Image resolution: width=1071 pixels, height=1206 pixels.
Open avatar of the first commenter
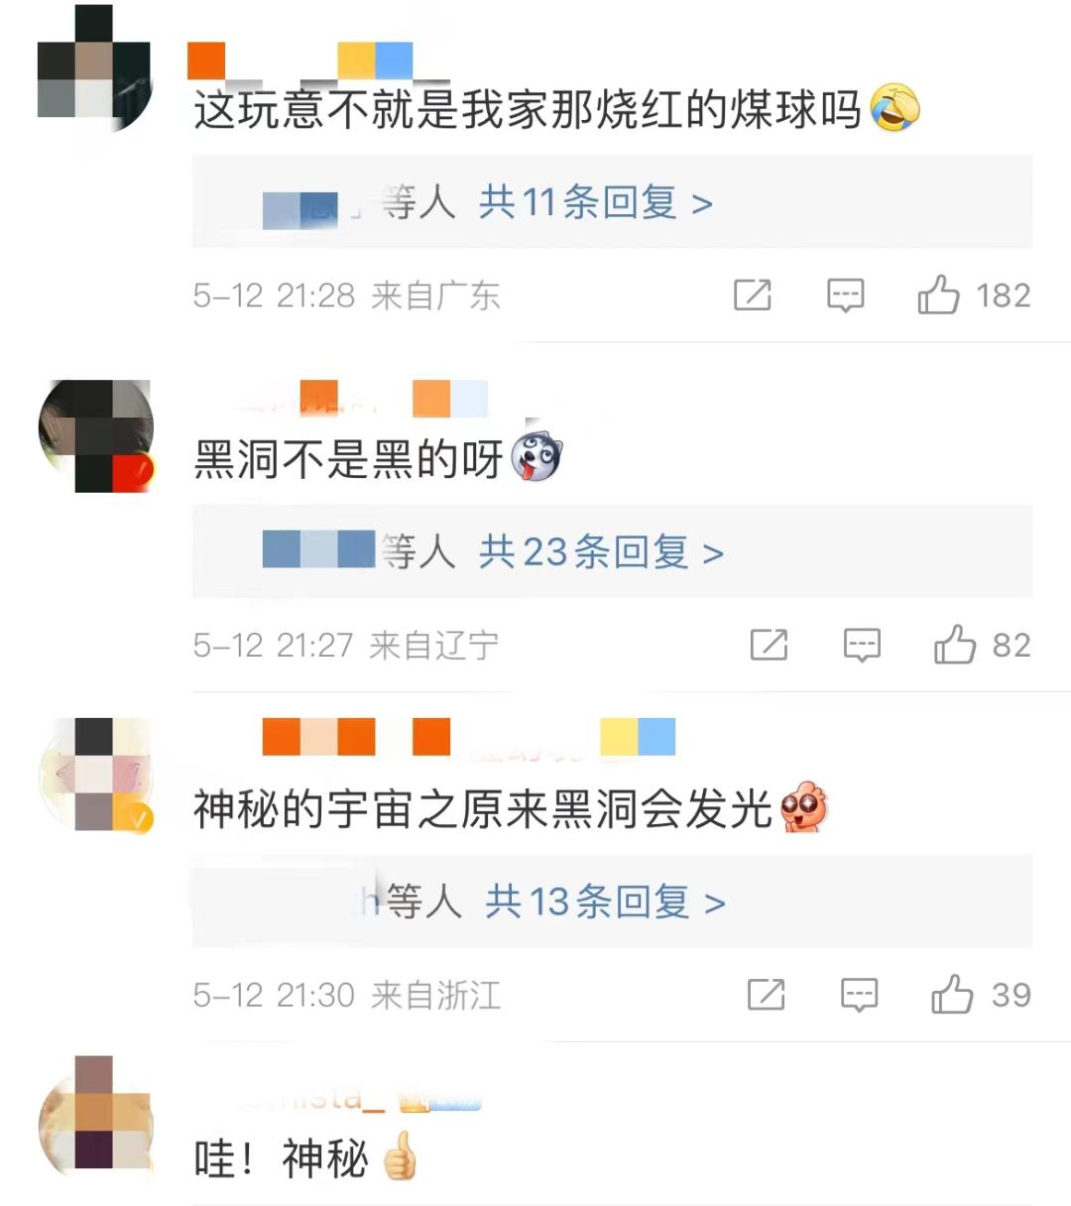[x=95, y=69]
